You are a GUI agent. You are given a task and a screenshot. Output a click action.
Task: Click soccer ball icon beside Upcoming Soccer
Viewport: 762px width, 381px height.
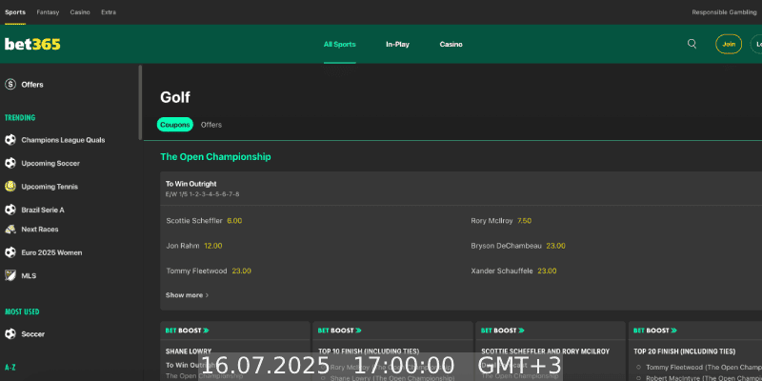[x=10, y=163]
